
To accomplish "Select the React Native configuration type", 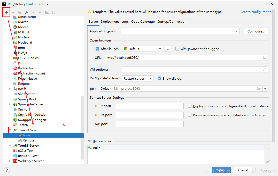I will (27, 79).
